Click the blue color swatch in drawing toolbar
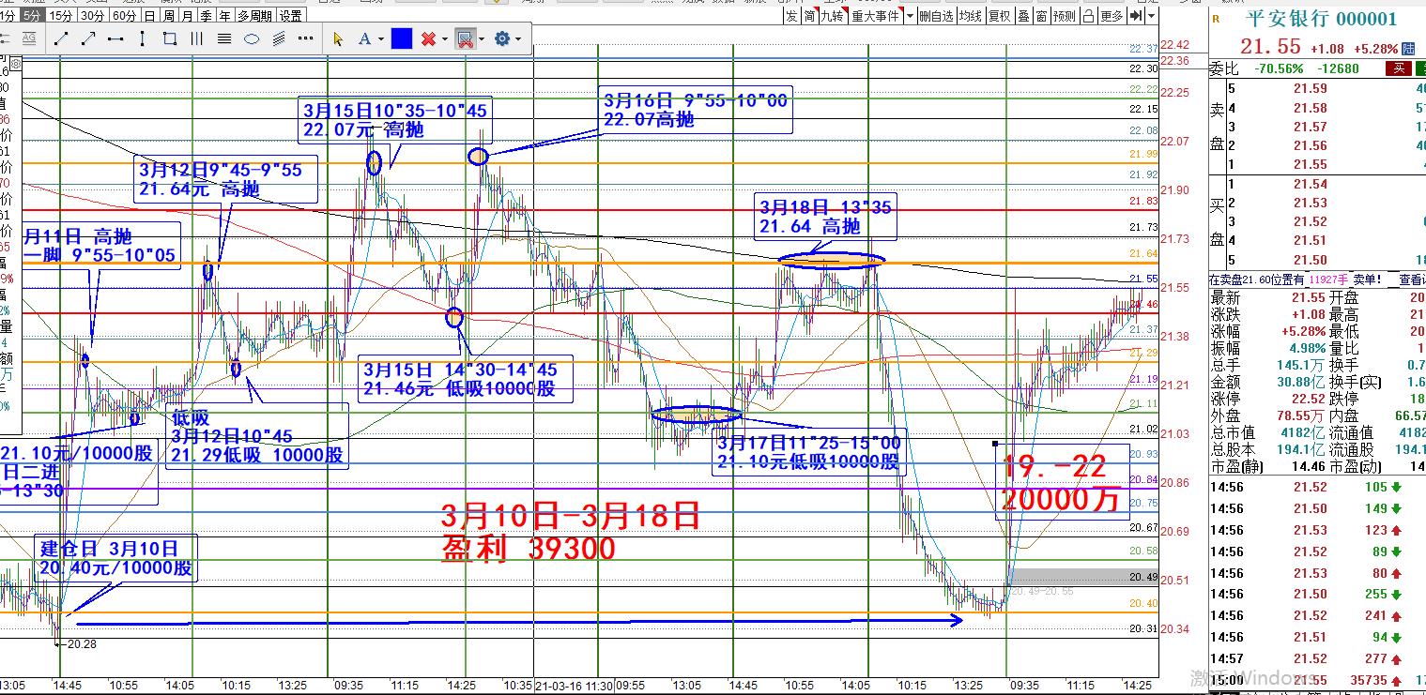The height and width of the screenshot is (695, 1426). (x=402, y=38)
